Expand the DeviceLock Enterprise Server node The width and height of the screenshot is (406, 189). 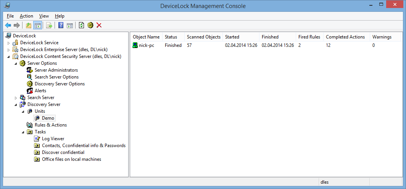(x=8, y=50)
